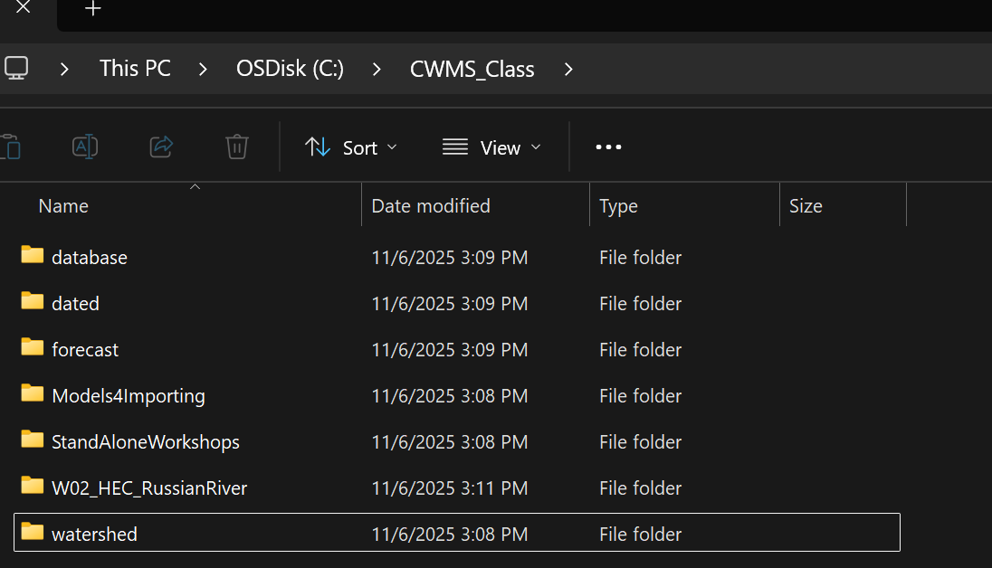Screen dimensions: 992x568
Task: Navigate to OSDisk (C:) in breadcrumb
Action: 290,69
